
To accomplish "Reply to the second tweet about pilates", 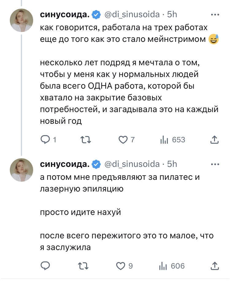I will click(45, 265).
